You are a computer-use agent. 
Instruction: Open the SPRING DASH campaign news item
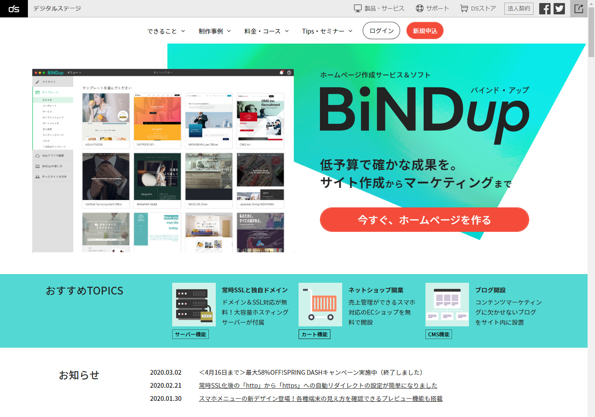(311, 372)
